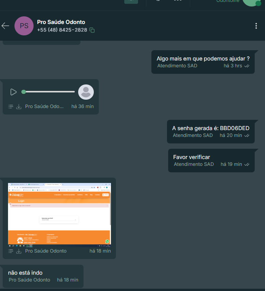The height and width of the screenshot is (291, 265).
Task: Click the read receipt checkmarks on 'Favor verificar'
Action: tap(247, 164)
